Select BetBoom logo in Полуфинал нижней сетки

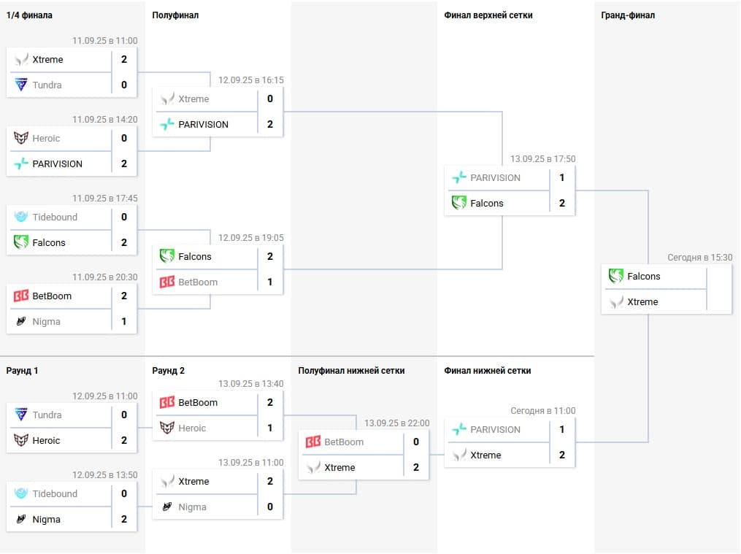click(313, 442)
